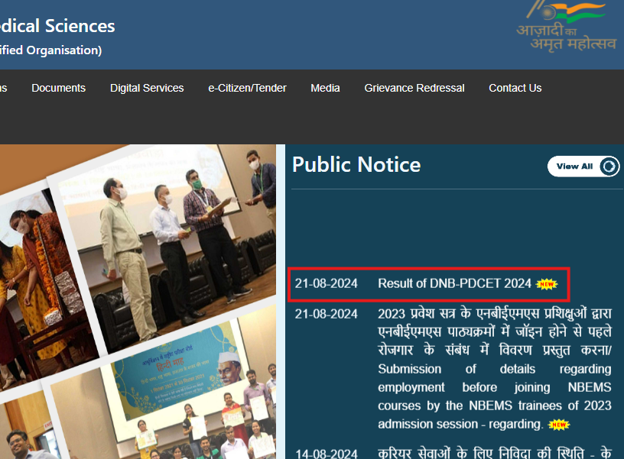Open the Contact Us page

[515, 88]
